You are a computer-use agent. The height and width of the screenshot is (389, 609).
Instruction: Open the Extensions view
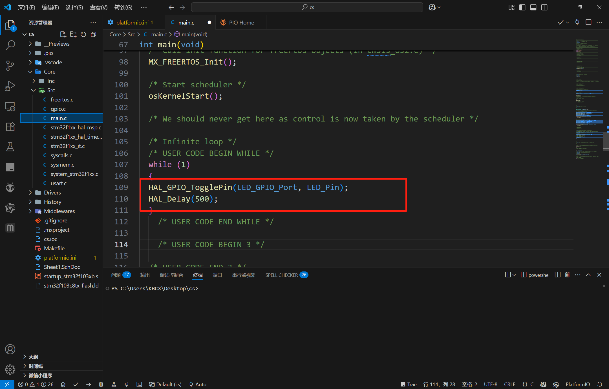10,127
